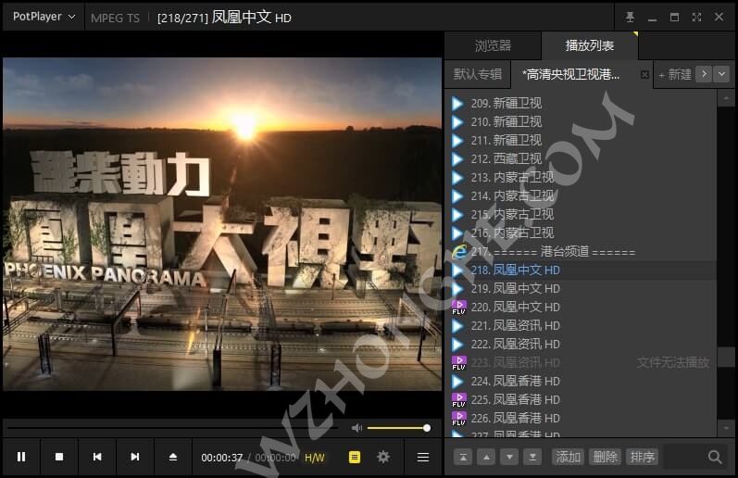The image size is (738, 478).
Task: Switch to the 浏览器 tab
Action: (493, 45)
